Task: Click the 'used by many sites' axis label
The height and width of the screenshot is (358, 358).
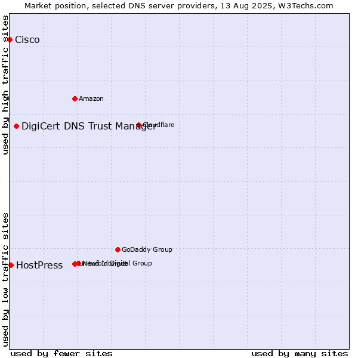Action: coord(300,354)
